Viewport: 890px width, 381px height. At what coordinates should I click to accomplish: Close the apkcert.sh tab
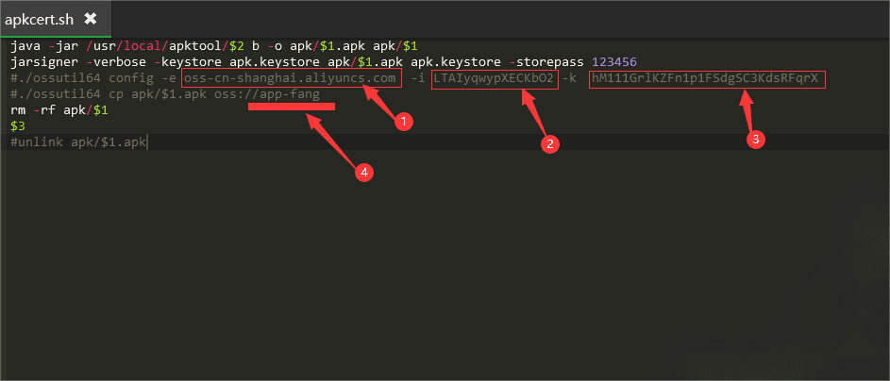[91, 18]
